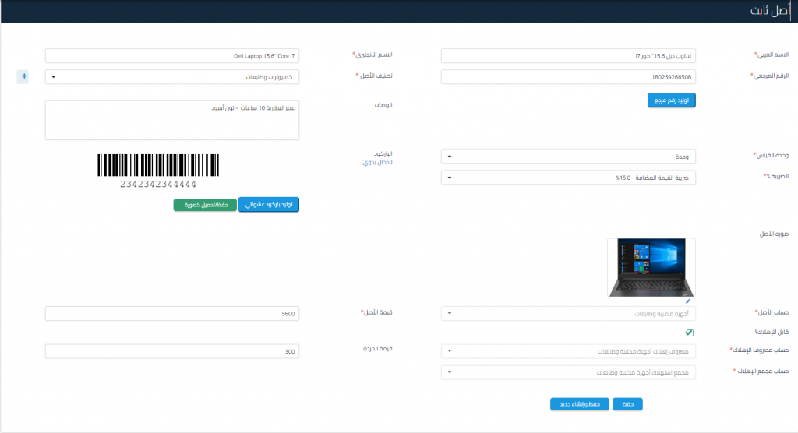Expand the depreciation expense account dropdown
This screenshot has width=798, height=433.
568,352
